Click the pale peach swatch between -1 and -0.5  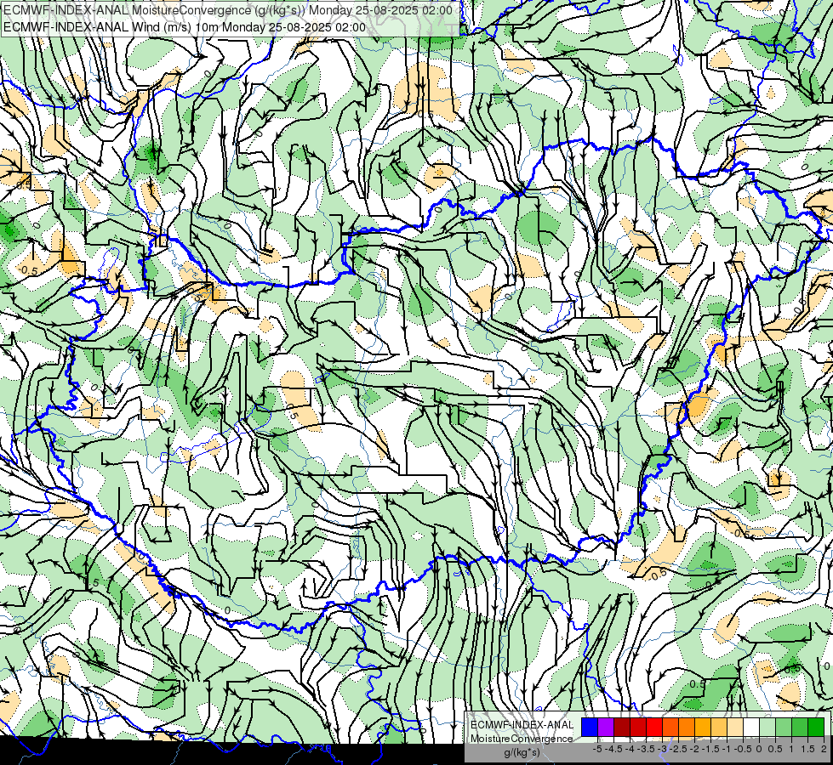pyautogui.click(x=735, y=728)
